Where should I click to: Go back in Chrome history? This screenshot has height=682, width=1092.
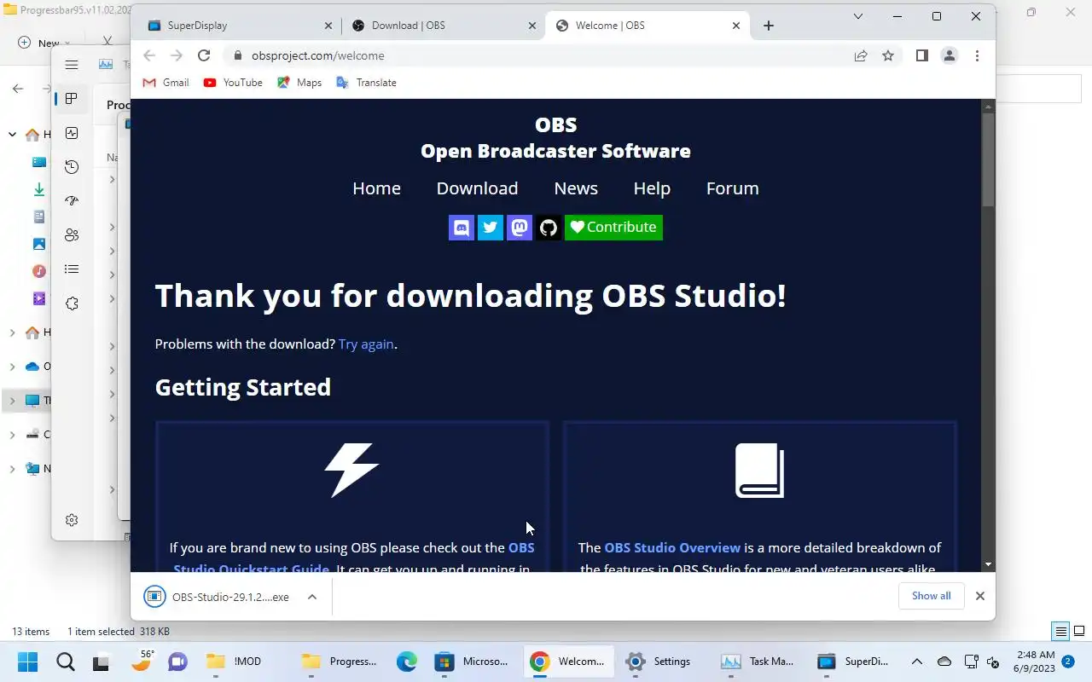(x=149, y=55)
